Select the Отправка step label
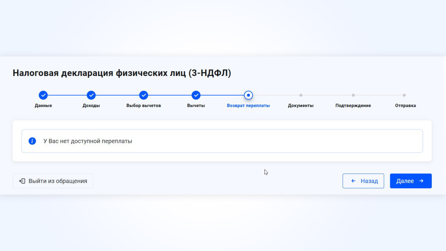The width and height of the screenshot is (446, 251). [x=405, y=106]
